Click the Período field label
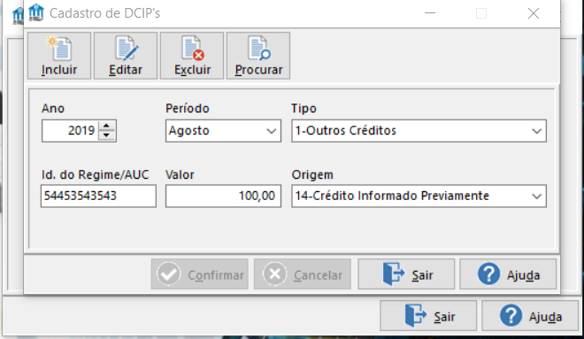 (x=188, y=108)
